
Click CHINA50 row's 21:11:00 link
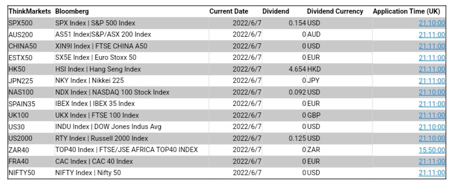click(x=432, y=46)
